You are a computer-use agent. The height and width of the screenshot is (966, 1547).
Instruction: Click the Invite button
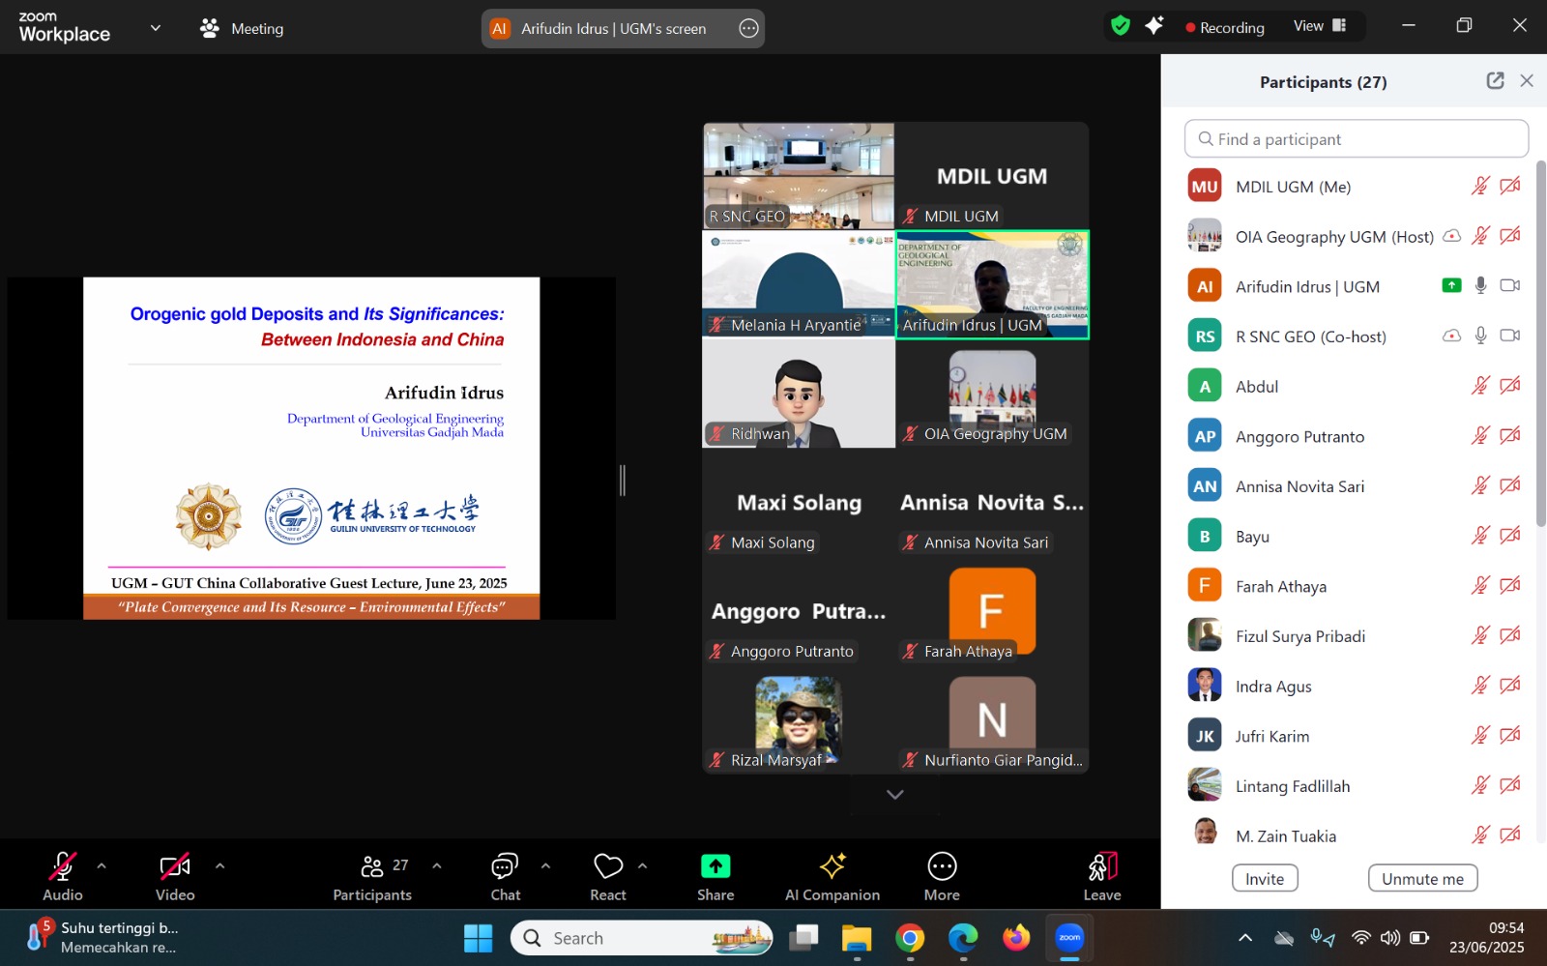click(x=1265, y=878)
